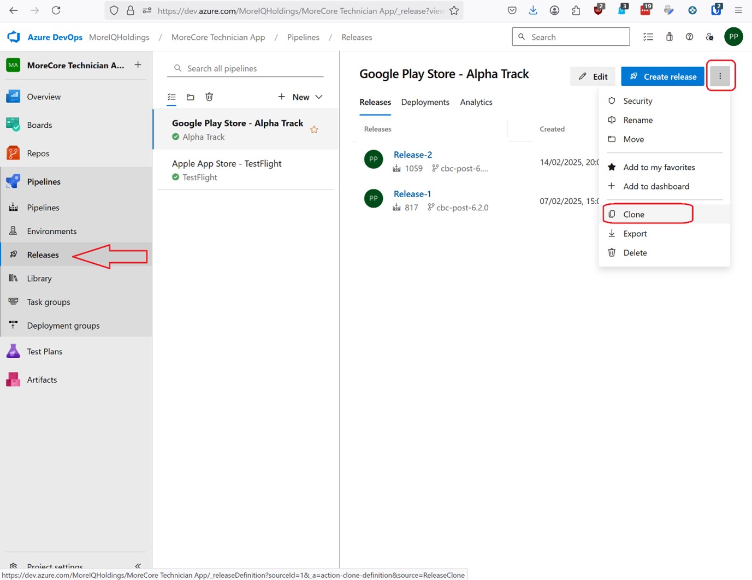Click the user settings icon in header

pos(709,37)
